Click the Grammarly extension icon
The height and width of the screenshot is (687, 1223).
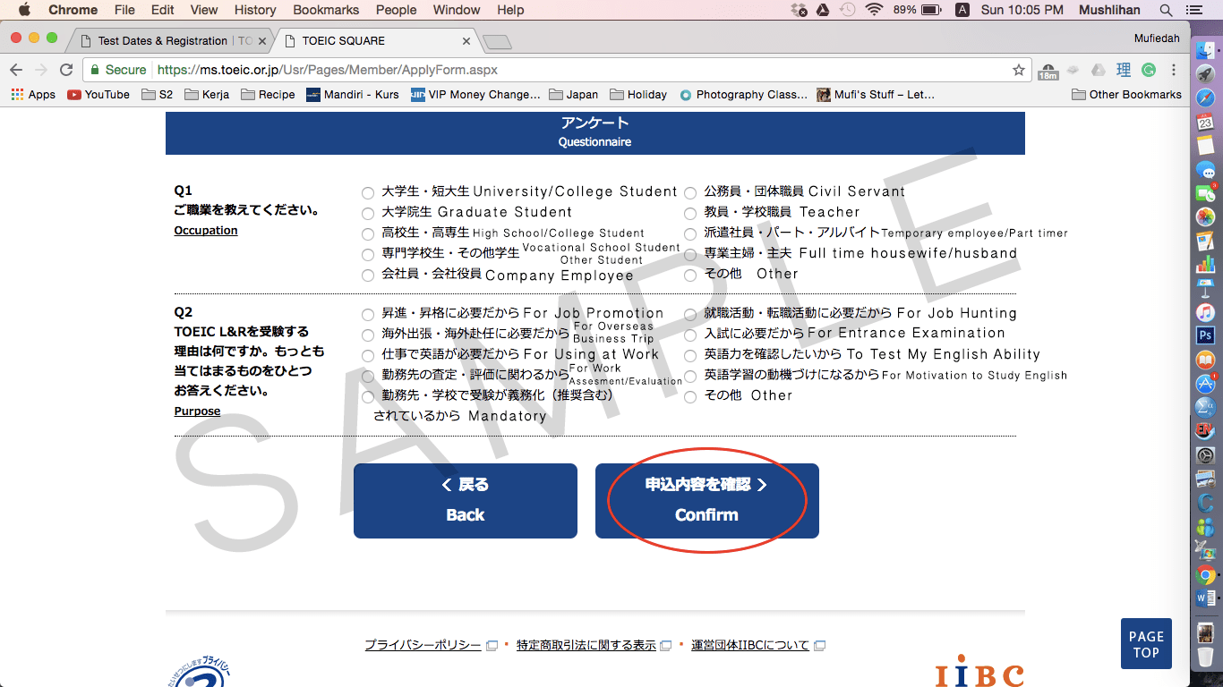(x=1149, y=70)
